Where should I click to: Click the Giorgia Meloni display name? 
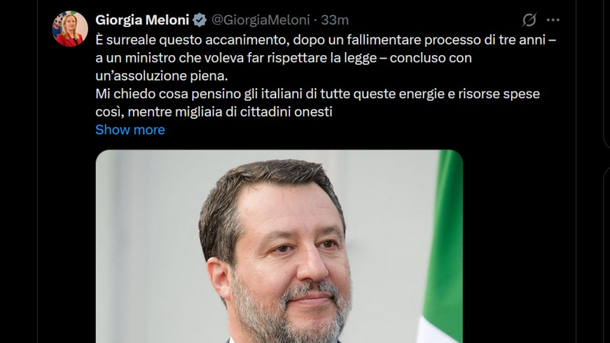[x=142, y=20]
